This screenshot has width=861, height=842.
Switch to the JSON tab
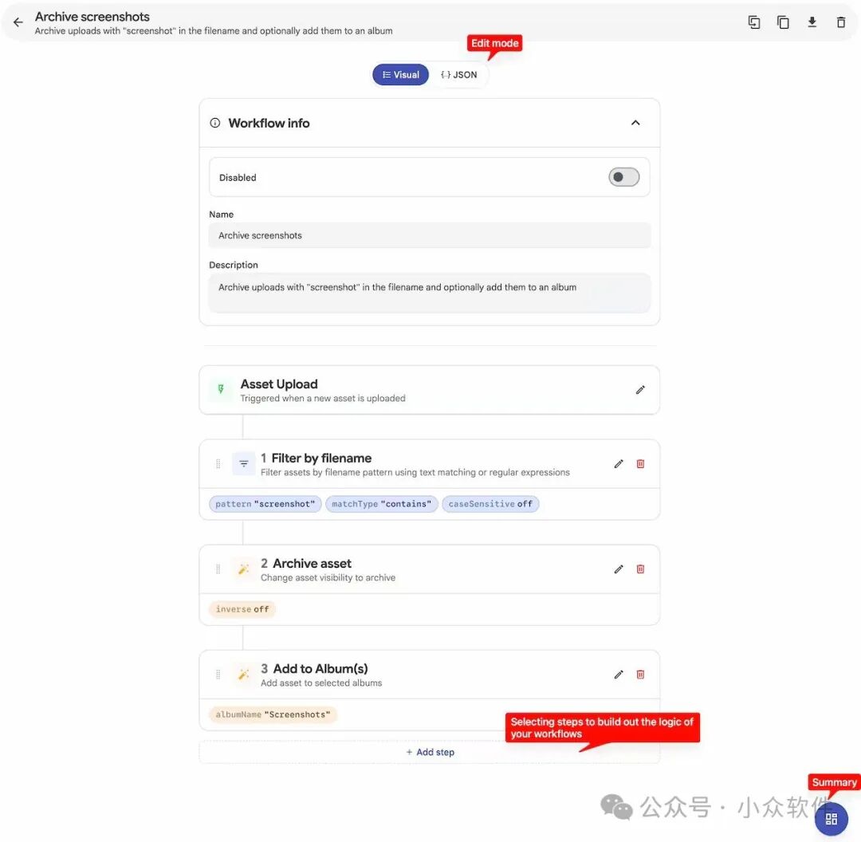[x=459, y=75]
